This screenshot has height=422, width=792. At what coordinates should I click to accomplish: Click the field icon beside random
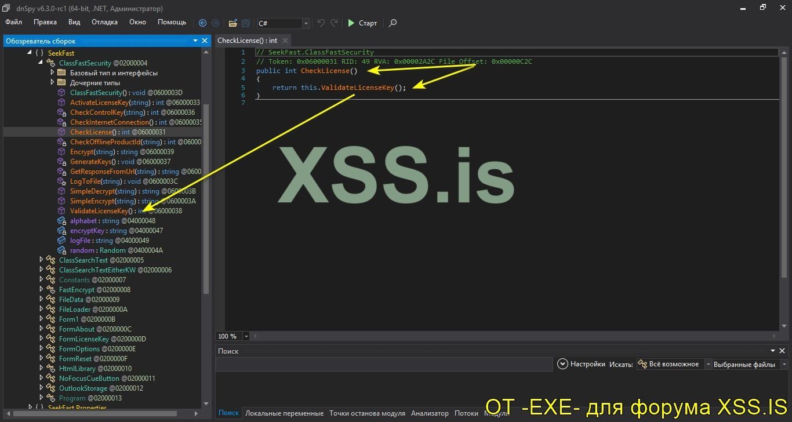[x=62, y=250]
